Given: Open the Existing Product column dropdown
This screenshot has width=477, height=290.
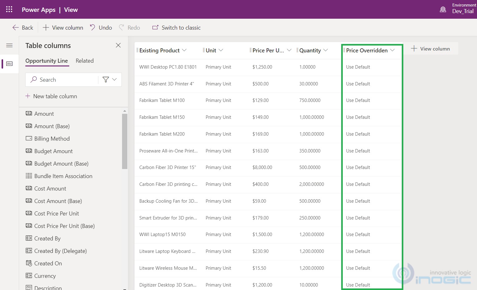Looking at the screenshot, I should pos(184,50).
